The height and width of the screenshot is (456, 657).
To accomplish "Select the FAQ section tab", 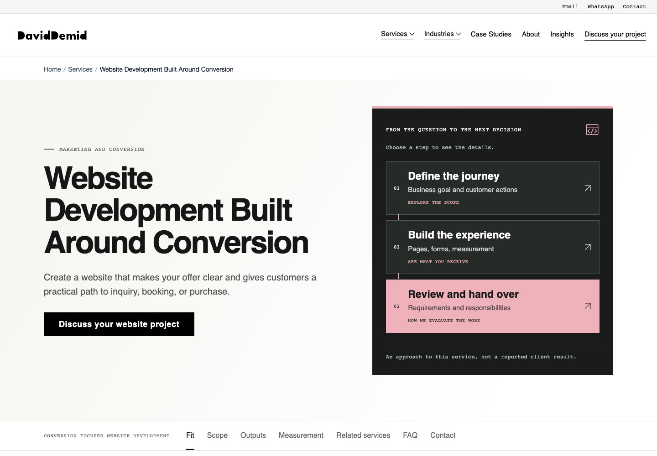I will tap(410, 435).
